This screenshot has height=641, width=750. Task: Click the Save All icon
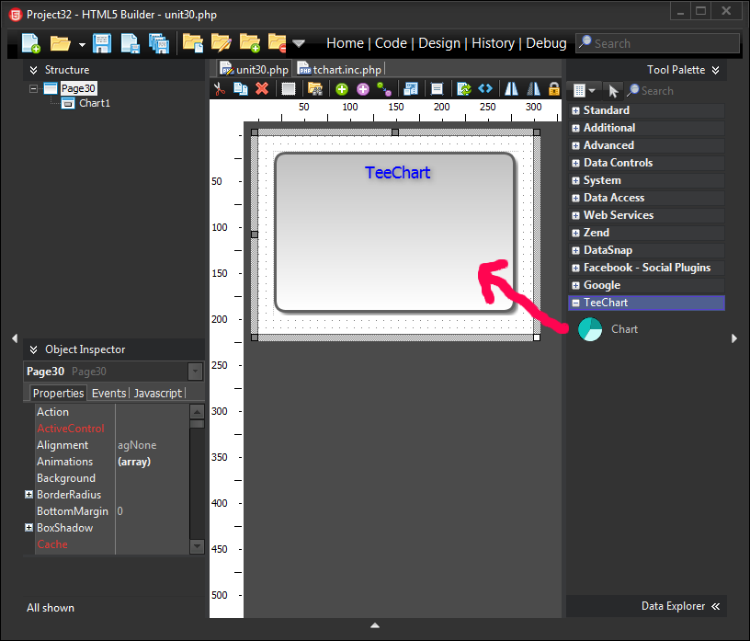click(x=159, y=43)
